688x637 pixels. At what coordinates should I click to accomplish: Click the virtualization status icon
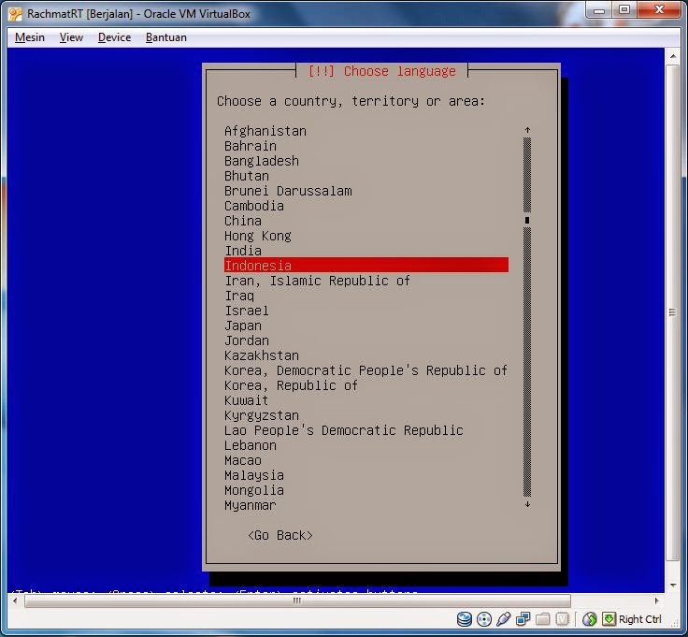click(x=562, y=619)
